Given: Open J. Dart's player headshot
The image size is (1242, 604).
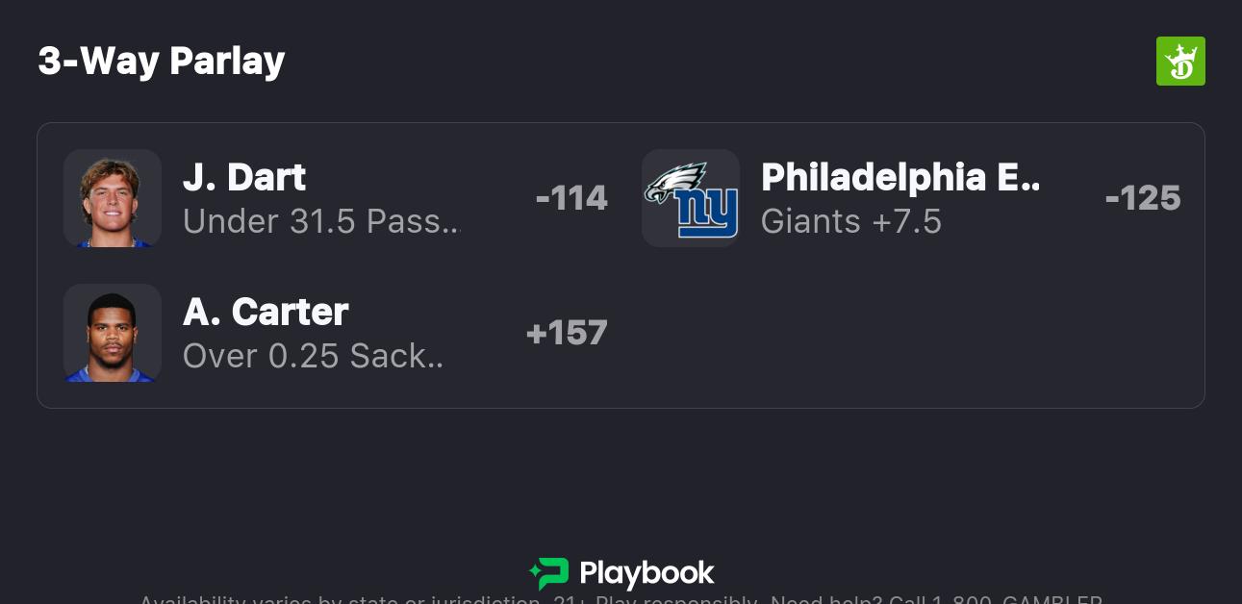Looking at the screenshot, I should pyautogui.click(x=113, y=198).
